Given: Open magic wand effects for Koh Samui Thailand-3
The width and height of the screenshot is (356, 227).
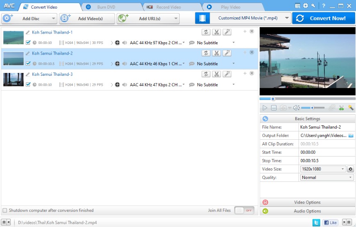Looking at the screenshot, I should point(227,74).
